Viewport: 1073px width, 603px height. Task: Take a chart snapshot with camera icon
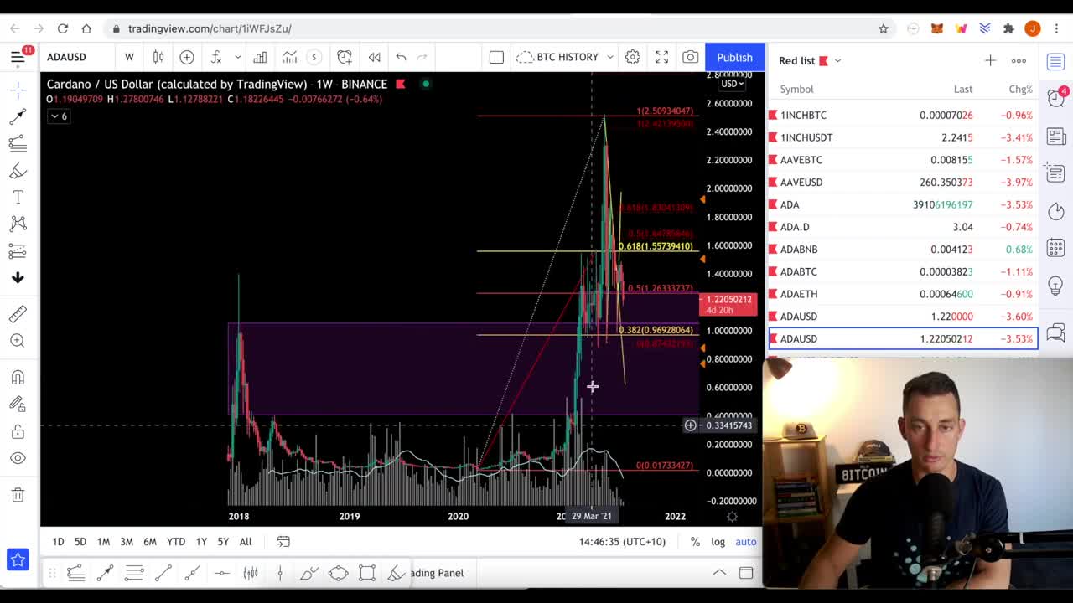point(690,57)
